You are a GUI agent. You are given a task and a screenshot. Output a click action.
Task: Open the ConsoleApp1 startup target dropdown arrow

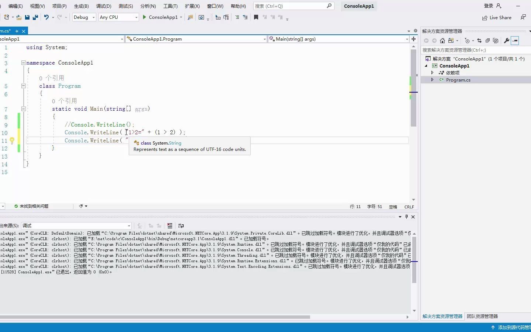181,17
